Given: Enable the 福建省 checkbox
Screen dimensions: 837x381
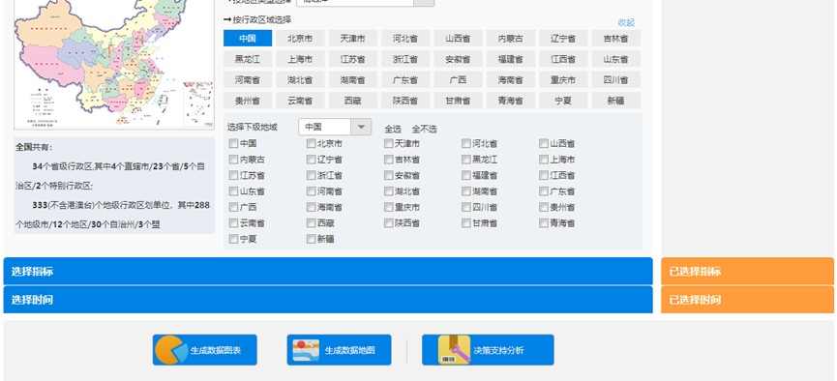Looking at the screenshot, I should [466, 176].
